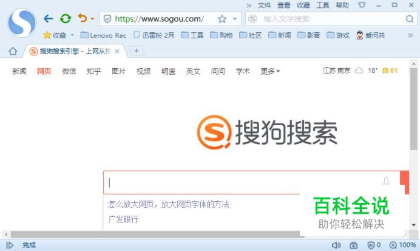
Task: Click the home page house icon
Action: click(13, 51)
